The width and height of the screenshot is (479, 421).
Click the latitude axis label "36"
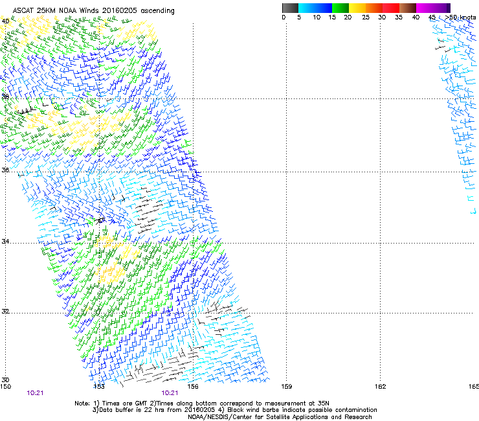click(5, 170)
